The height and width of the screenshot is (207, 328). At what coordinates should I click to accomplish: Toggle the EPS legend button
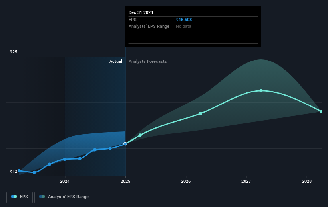tap(20, 197)
